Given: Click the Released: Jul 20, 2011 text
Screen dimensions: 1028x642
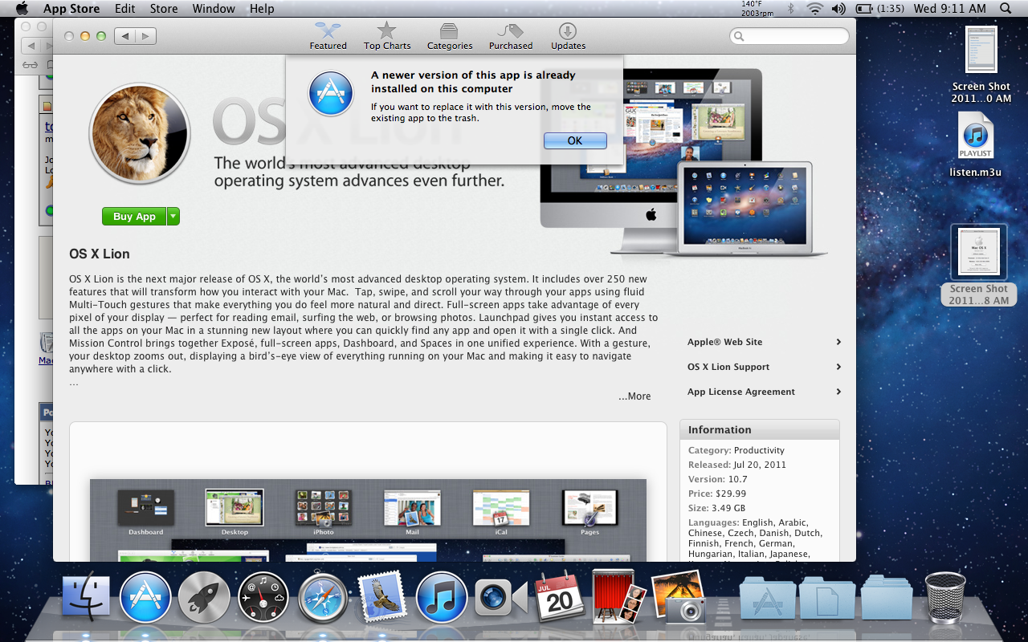Looking at the screenshot, I should pyautogui.click(x=737, y=465).
